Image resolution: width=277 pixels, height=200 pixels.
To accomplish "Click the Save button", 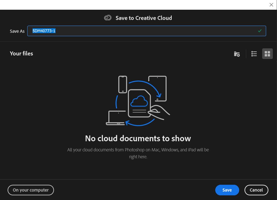I will (x=227, y=190).
